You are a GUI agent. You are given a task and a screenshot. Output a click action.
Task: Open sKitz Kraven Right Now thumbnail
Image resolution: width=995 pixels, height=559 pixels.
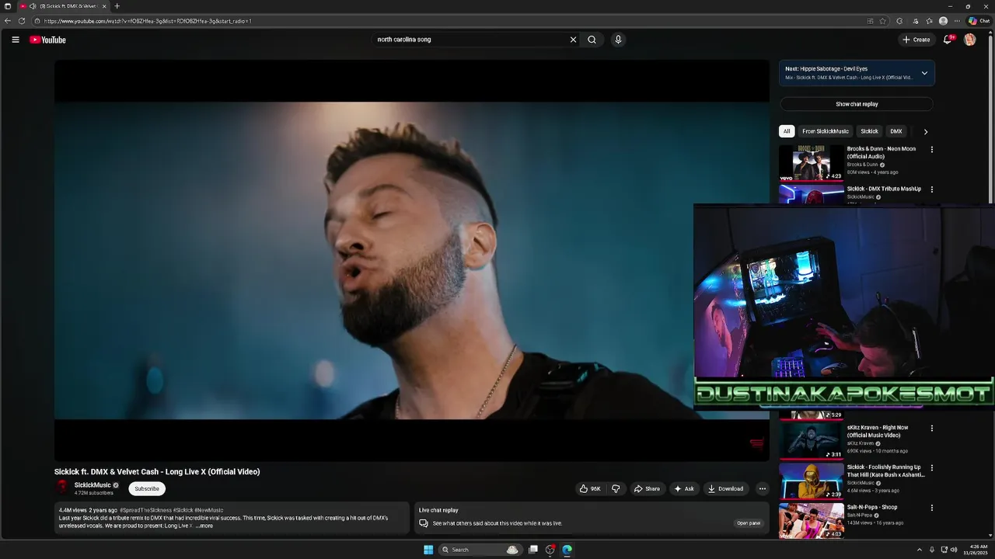tap(812, 441)
